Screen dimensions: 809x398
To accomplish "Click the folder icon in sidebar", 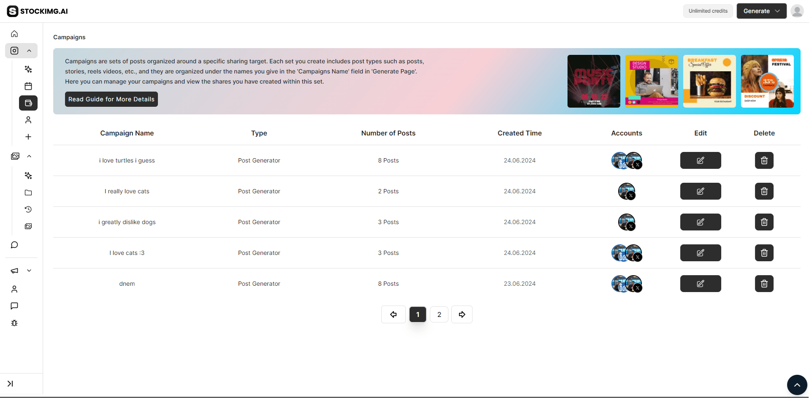I will 28,192.
